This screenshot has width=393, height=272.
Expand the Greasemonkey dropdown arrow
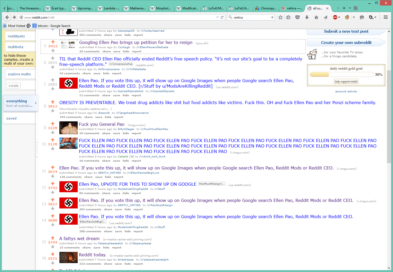point(354,17)
